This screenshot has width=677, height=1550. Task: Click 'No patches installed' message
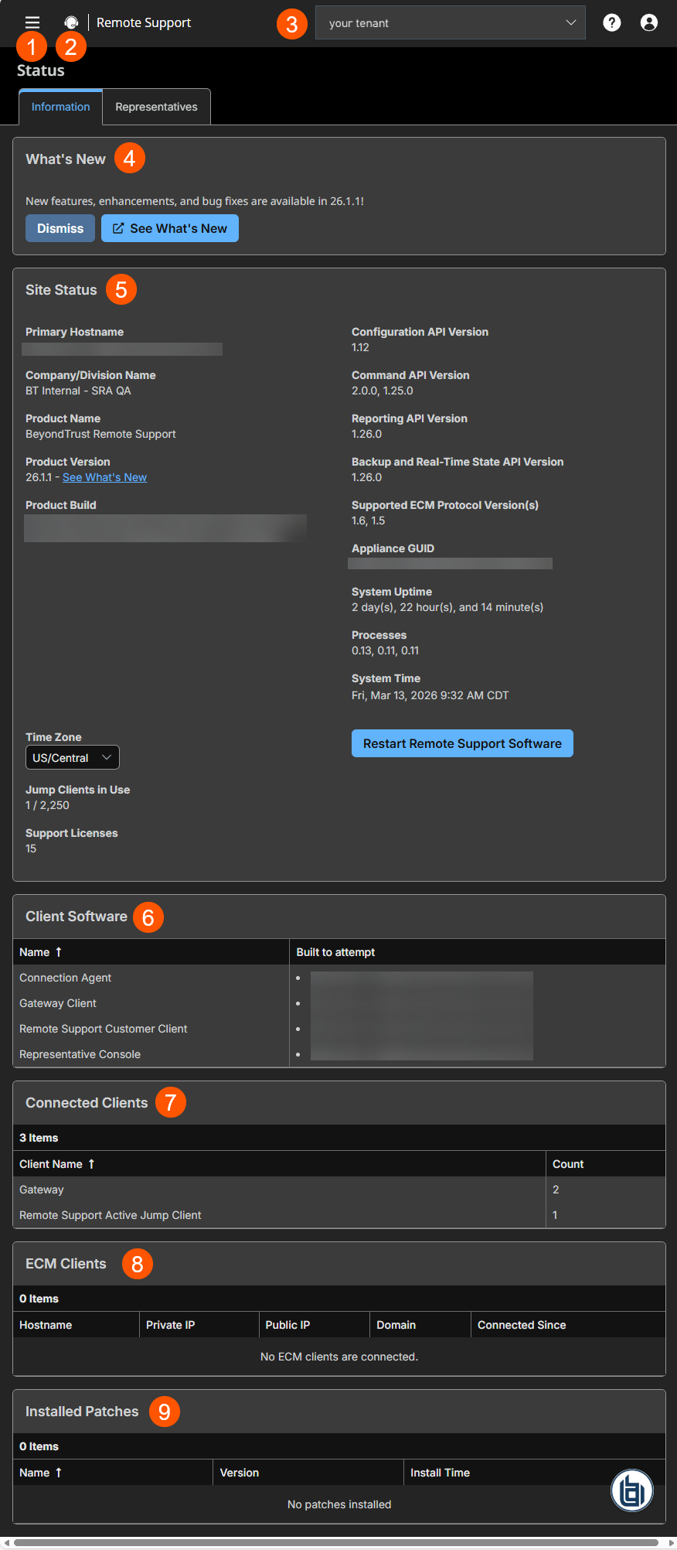pos(339,1504)
